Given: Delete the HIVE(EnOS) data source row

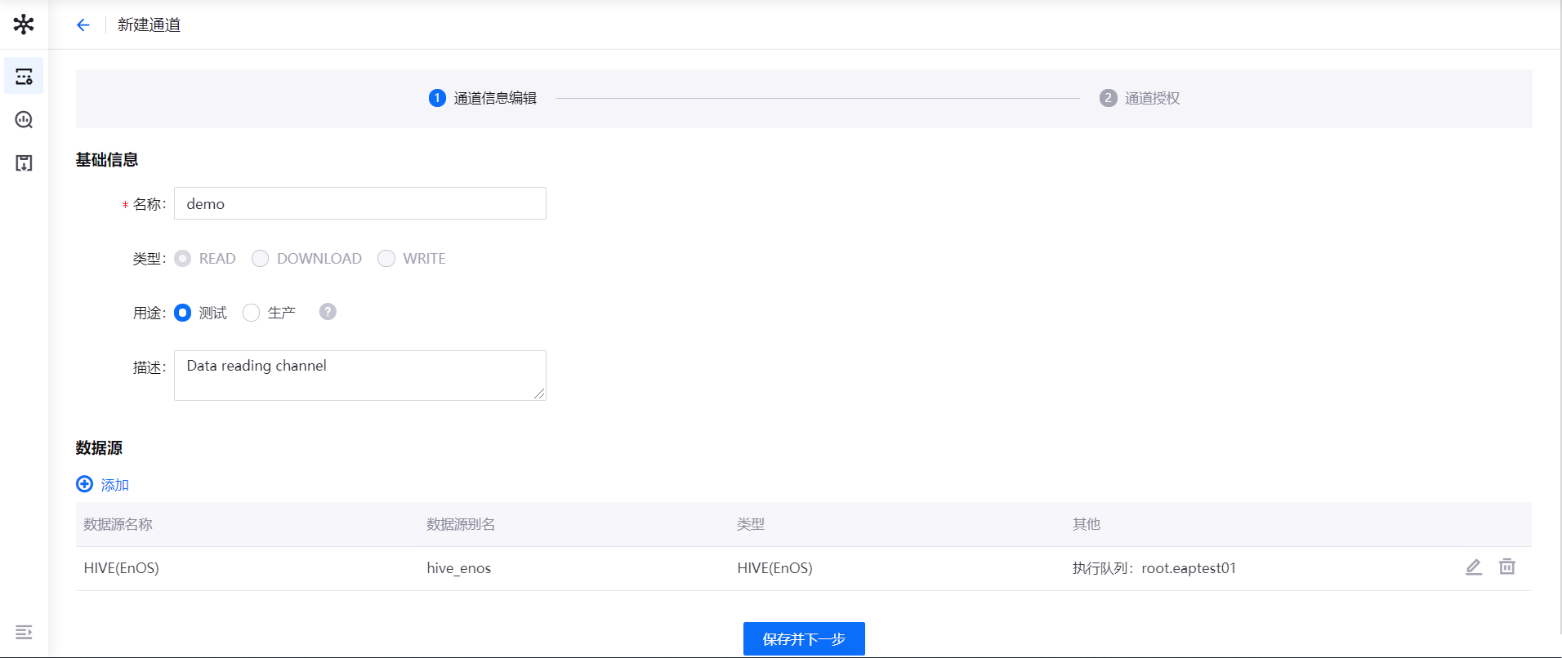Looking at the screenshot, I should [1507, 567].
